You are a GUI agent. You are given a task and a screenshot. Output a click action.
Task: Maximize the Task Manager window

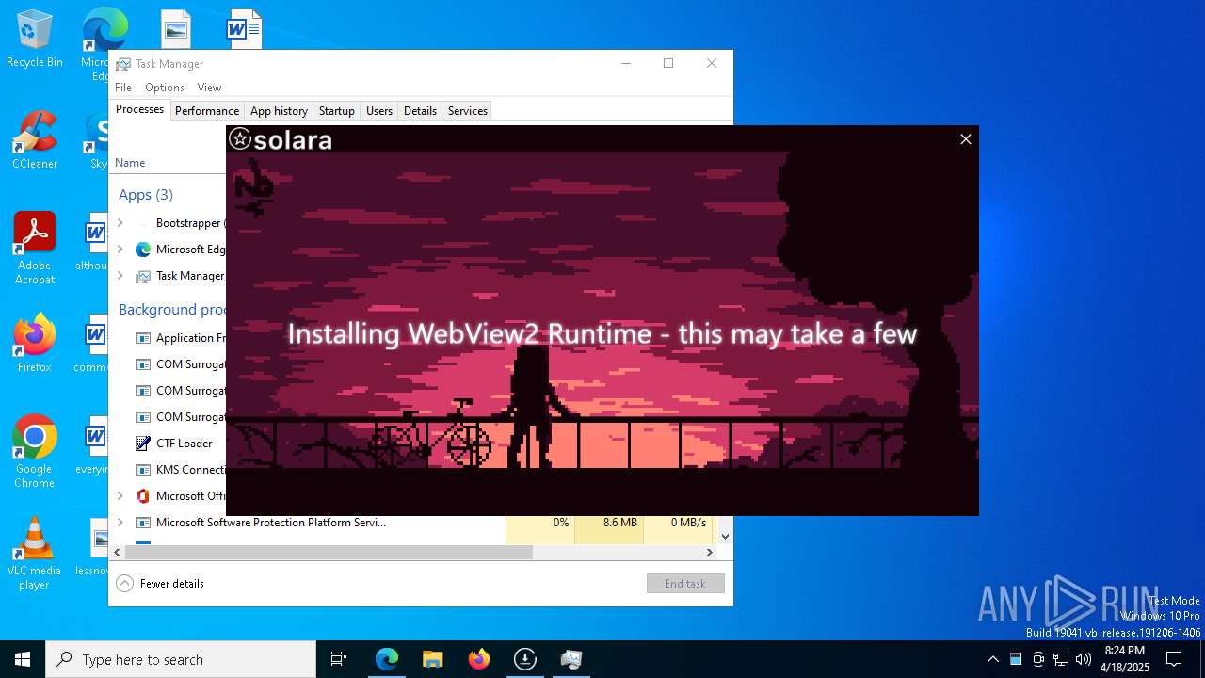668,63
